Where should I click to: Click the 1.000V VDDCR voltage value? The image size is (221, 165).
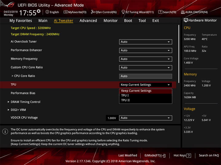pyautogui.click(x=112, y=118)
